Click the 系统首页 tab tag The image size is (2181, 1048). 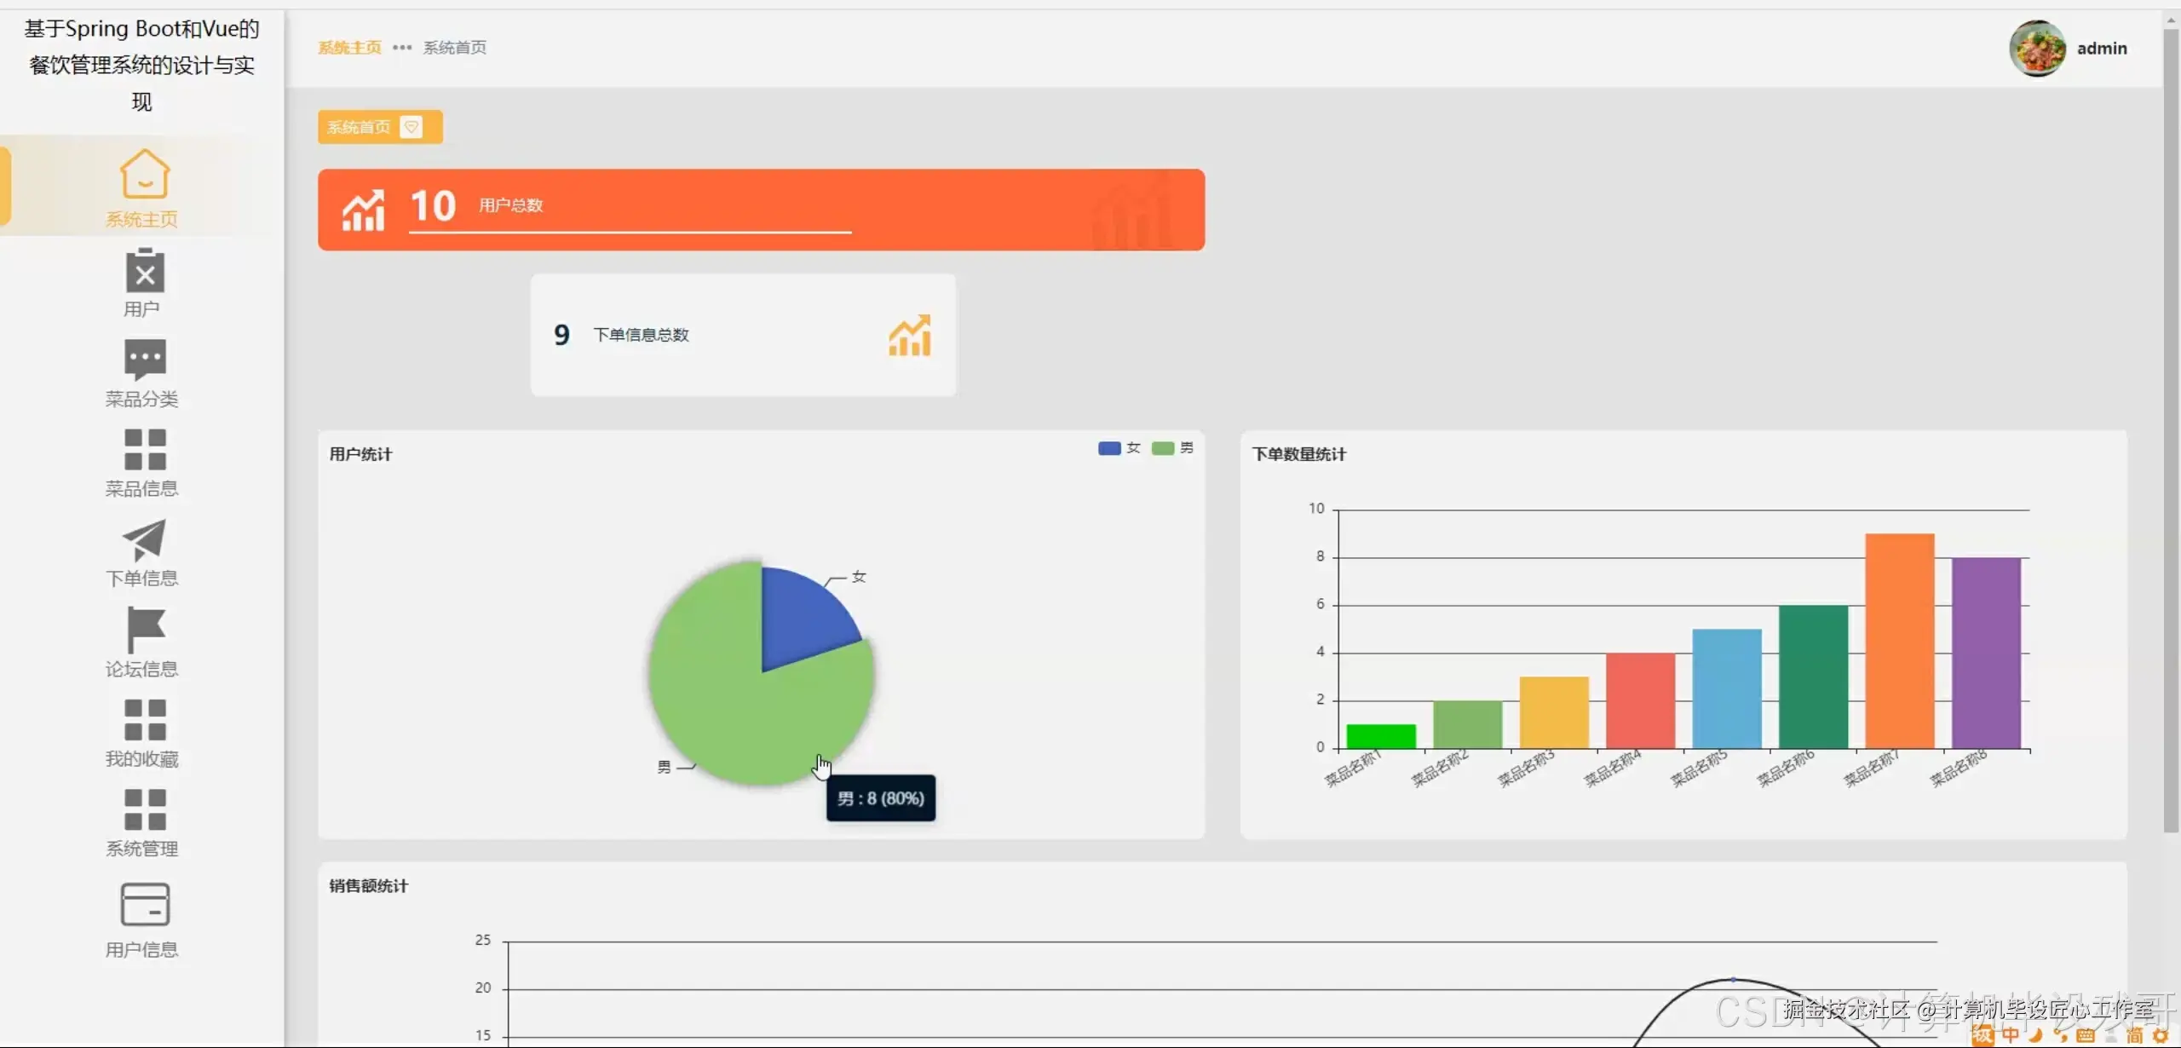pos(359,128)
